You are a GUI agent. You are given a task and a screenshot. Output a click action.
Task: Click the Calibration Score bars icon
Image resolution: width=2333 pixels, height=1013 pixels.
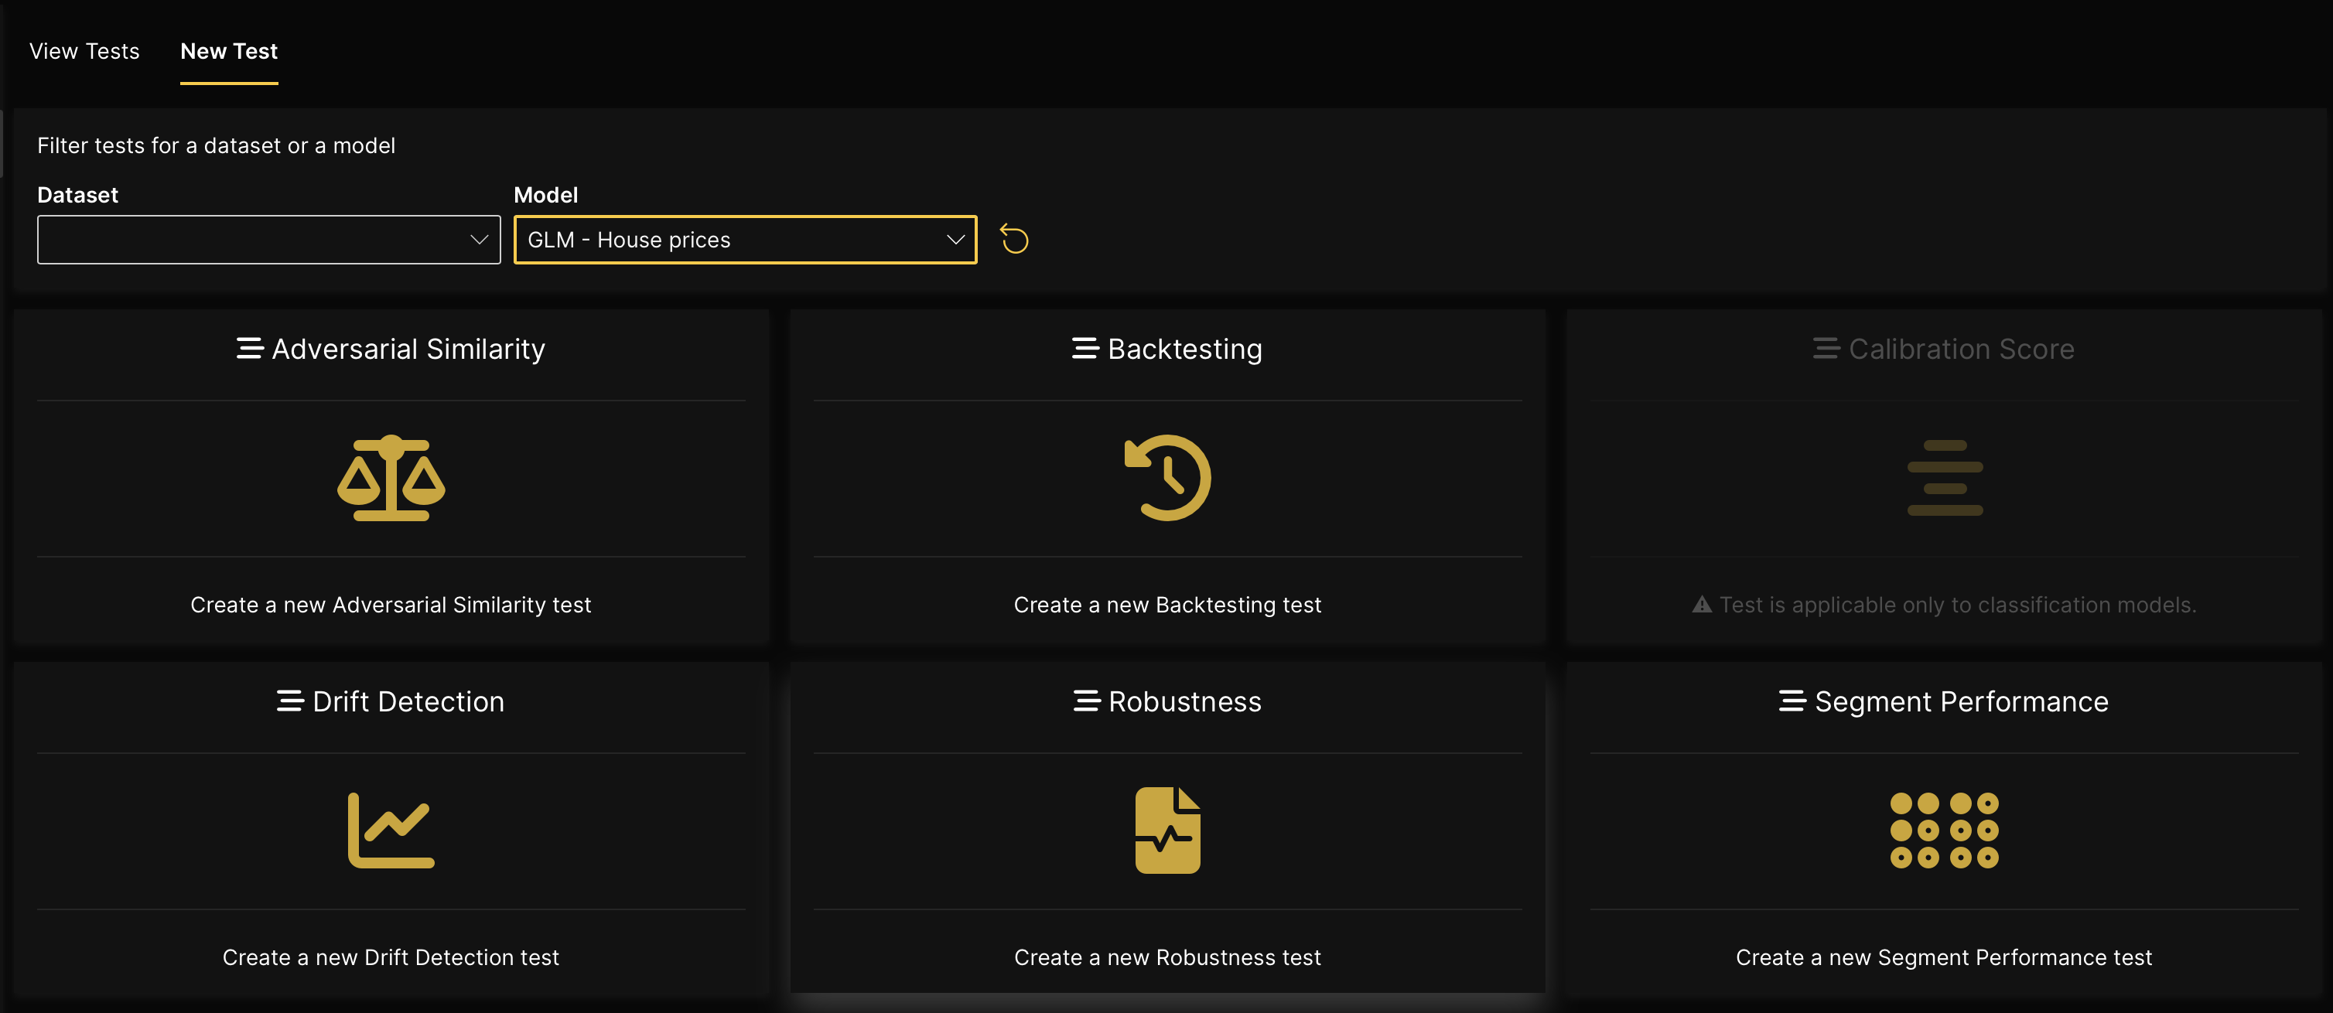1945,478
